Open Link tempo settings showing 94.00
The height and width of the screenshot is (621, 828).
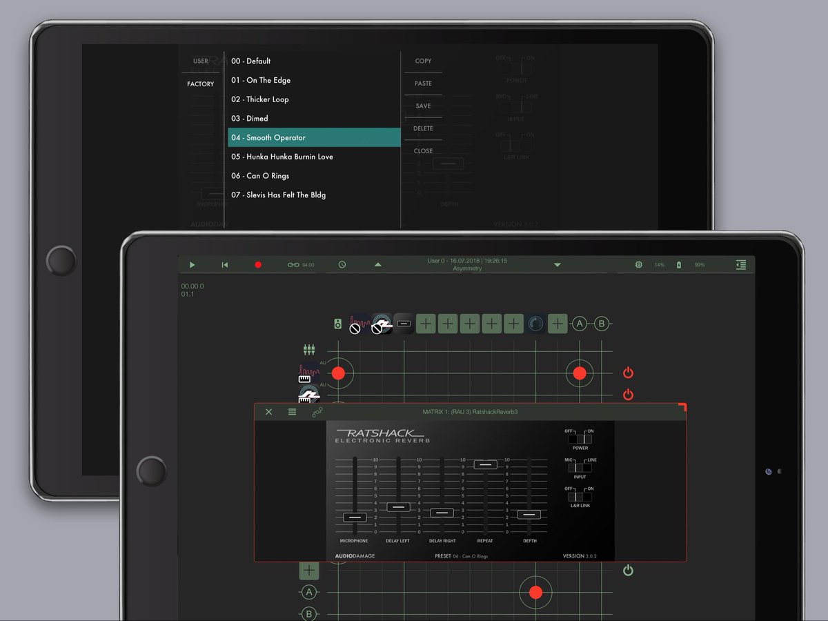pyautogui.click(x=301, y=265)
